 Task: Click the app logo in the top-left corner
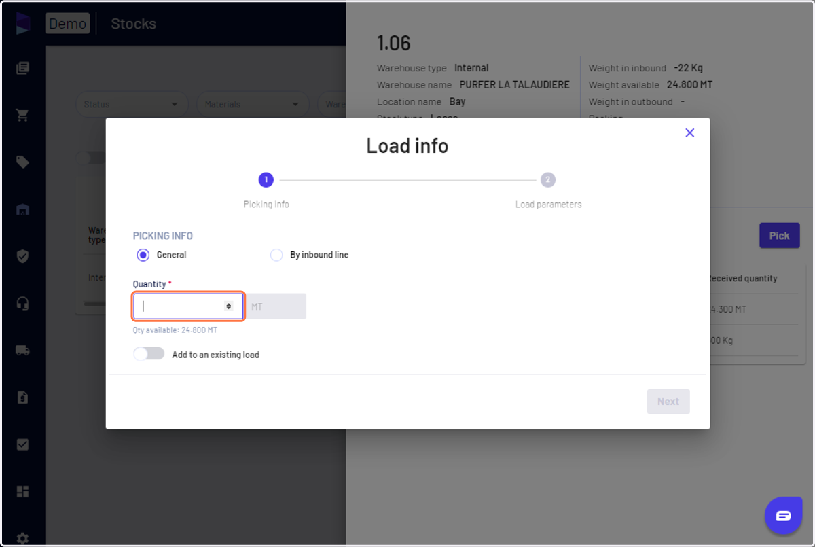[22, 23]
